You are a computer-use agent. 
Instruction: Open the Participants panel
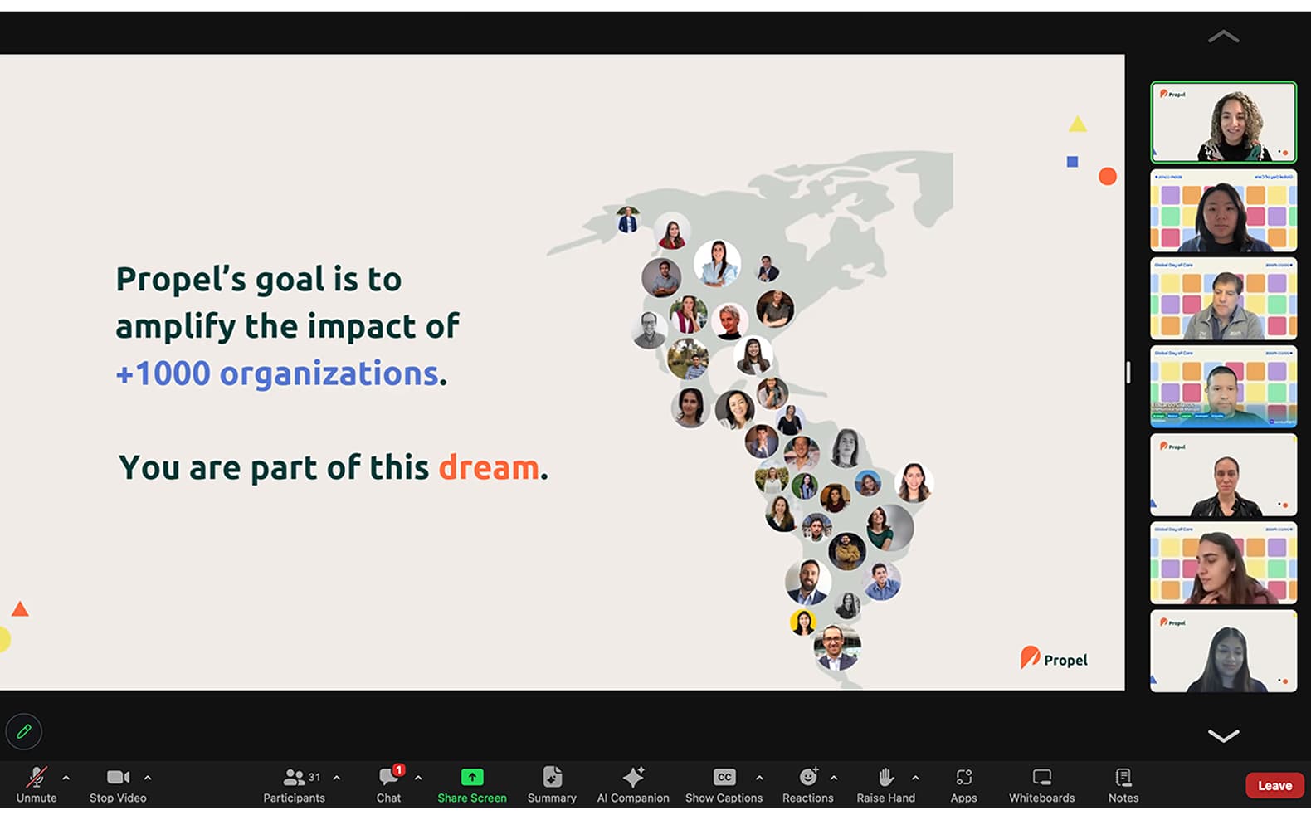(294, 785)
